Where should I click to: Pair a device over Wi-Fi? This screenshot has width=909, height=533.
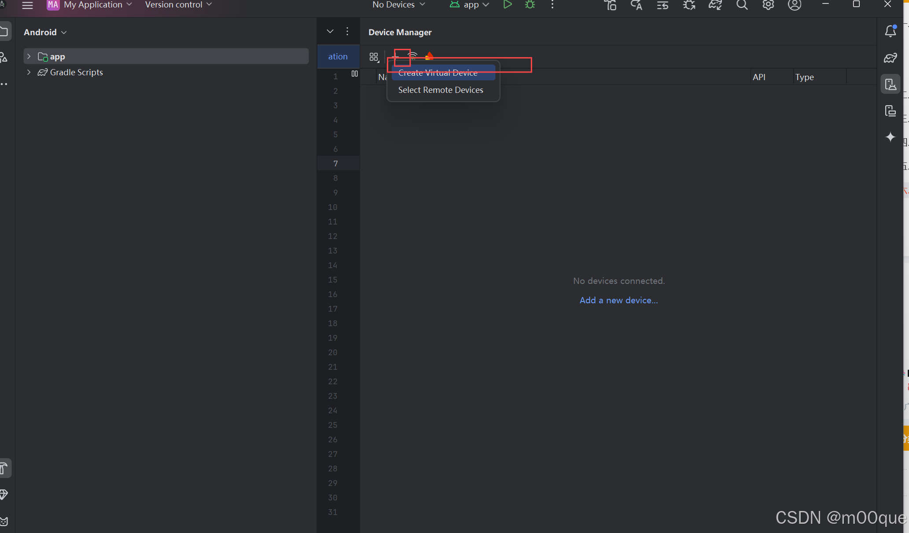coord(412,56)
